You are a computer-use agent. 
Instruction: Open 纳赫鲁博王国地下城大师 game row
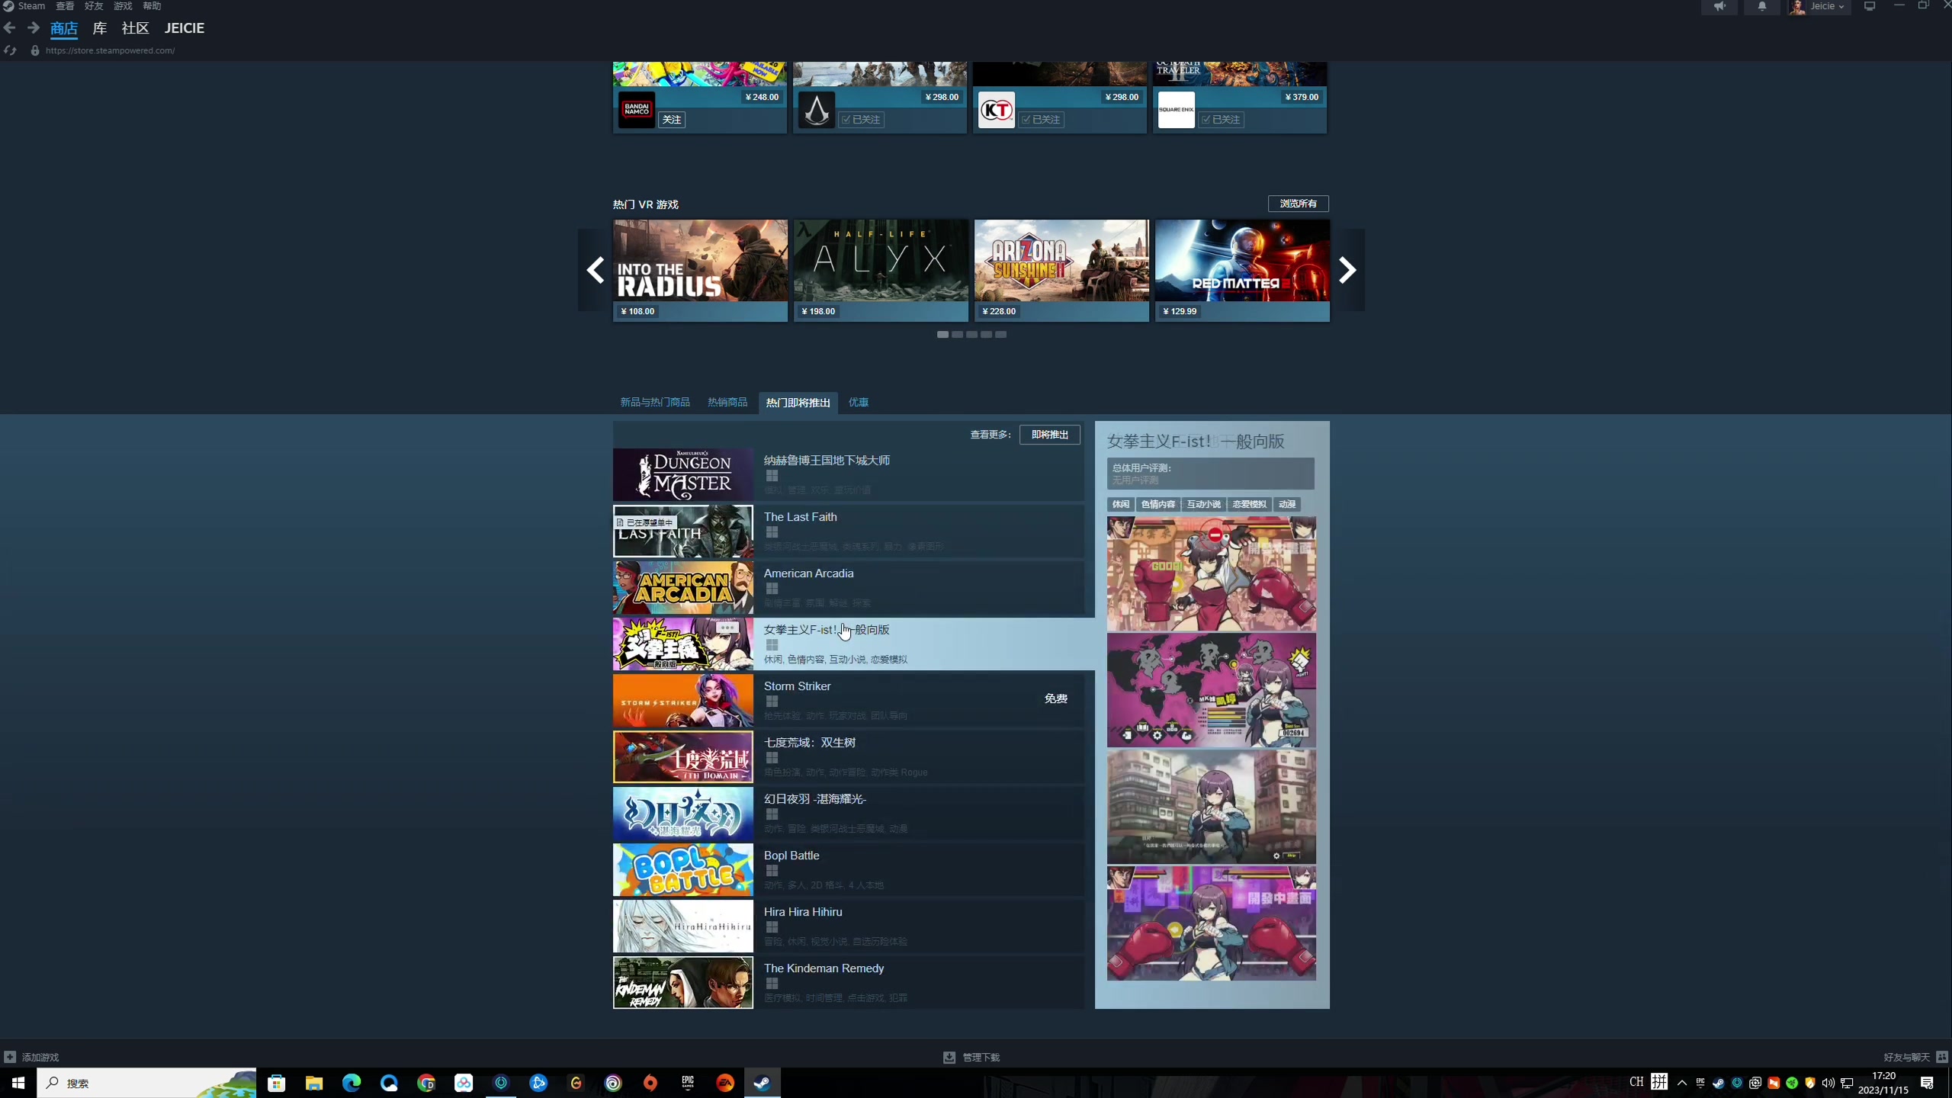849,475
